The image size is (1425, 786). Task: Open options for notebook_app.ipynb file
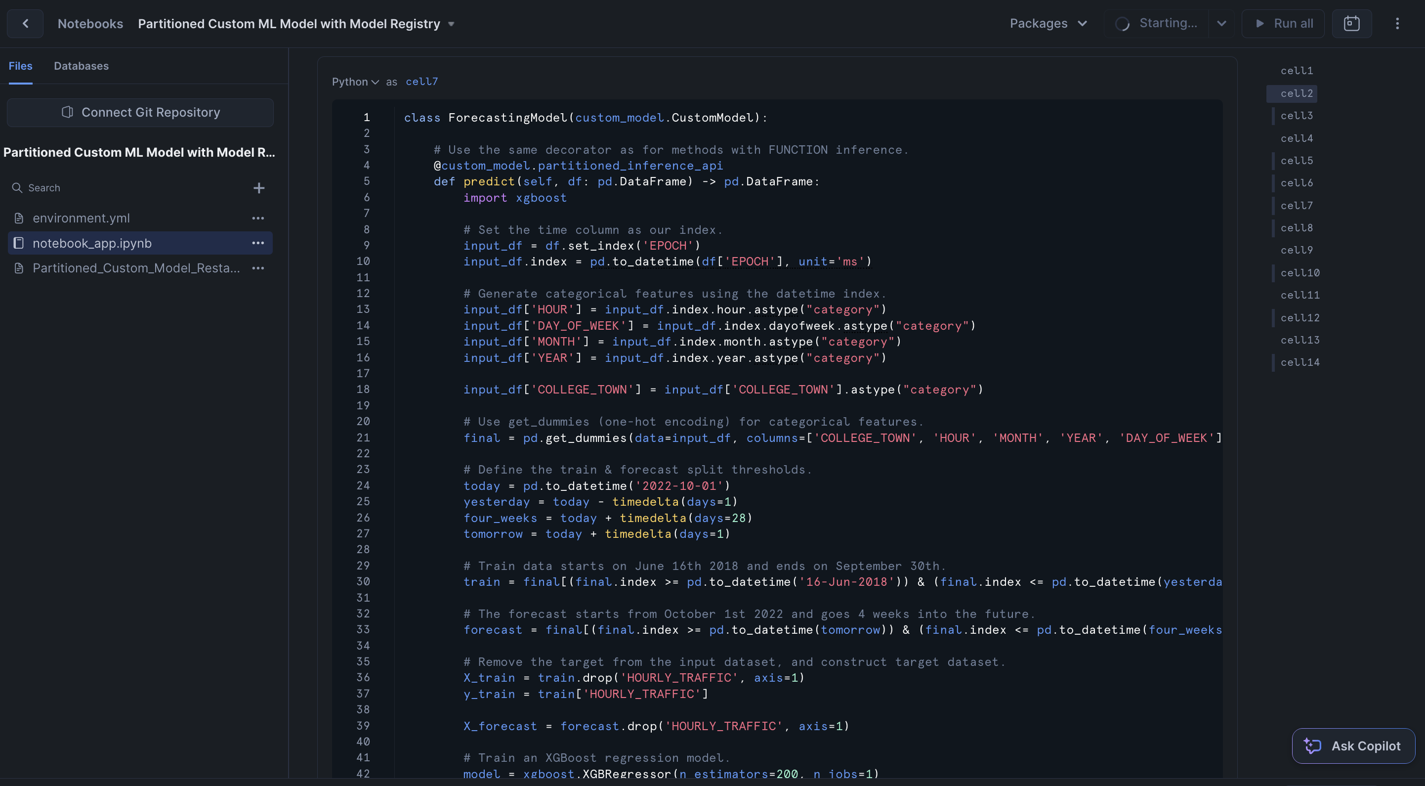[258, 243]
